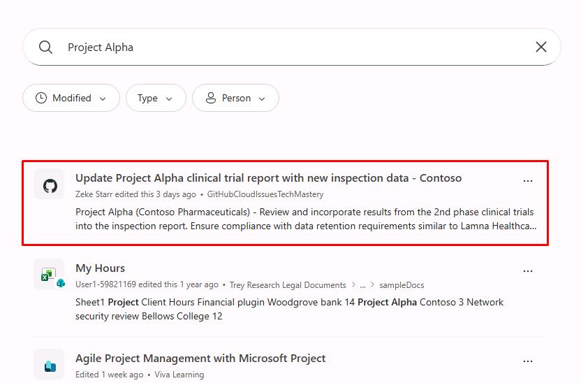
Task: Click the person icon in Person filter
Action: (x=211, y=98)
